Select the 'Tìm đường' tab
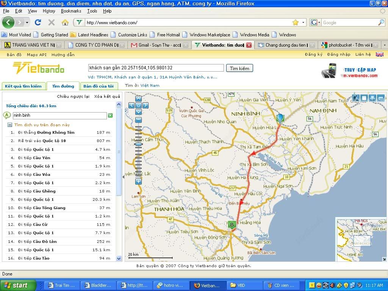The image size is (388, 291). pyautogui.click(x=63, y=86)
